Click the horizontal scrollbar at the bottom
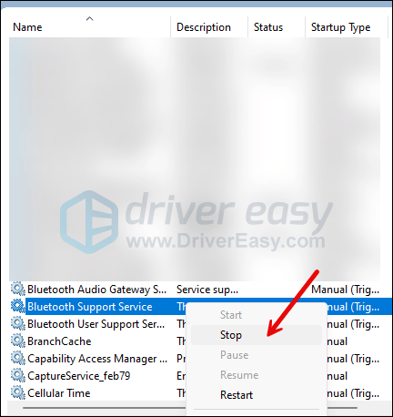Image resolution: width=393 pixels, height=417 pixels. click(x=103, y=408)
